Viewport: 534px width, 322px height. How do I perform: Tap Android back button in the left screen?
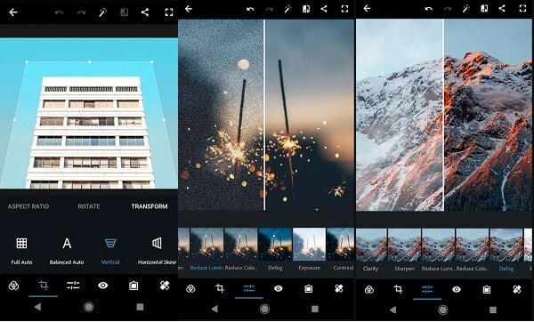(x=37, y=307)
